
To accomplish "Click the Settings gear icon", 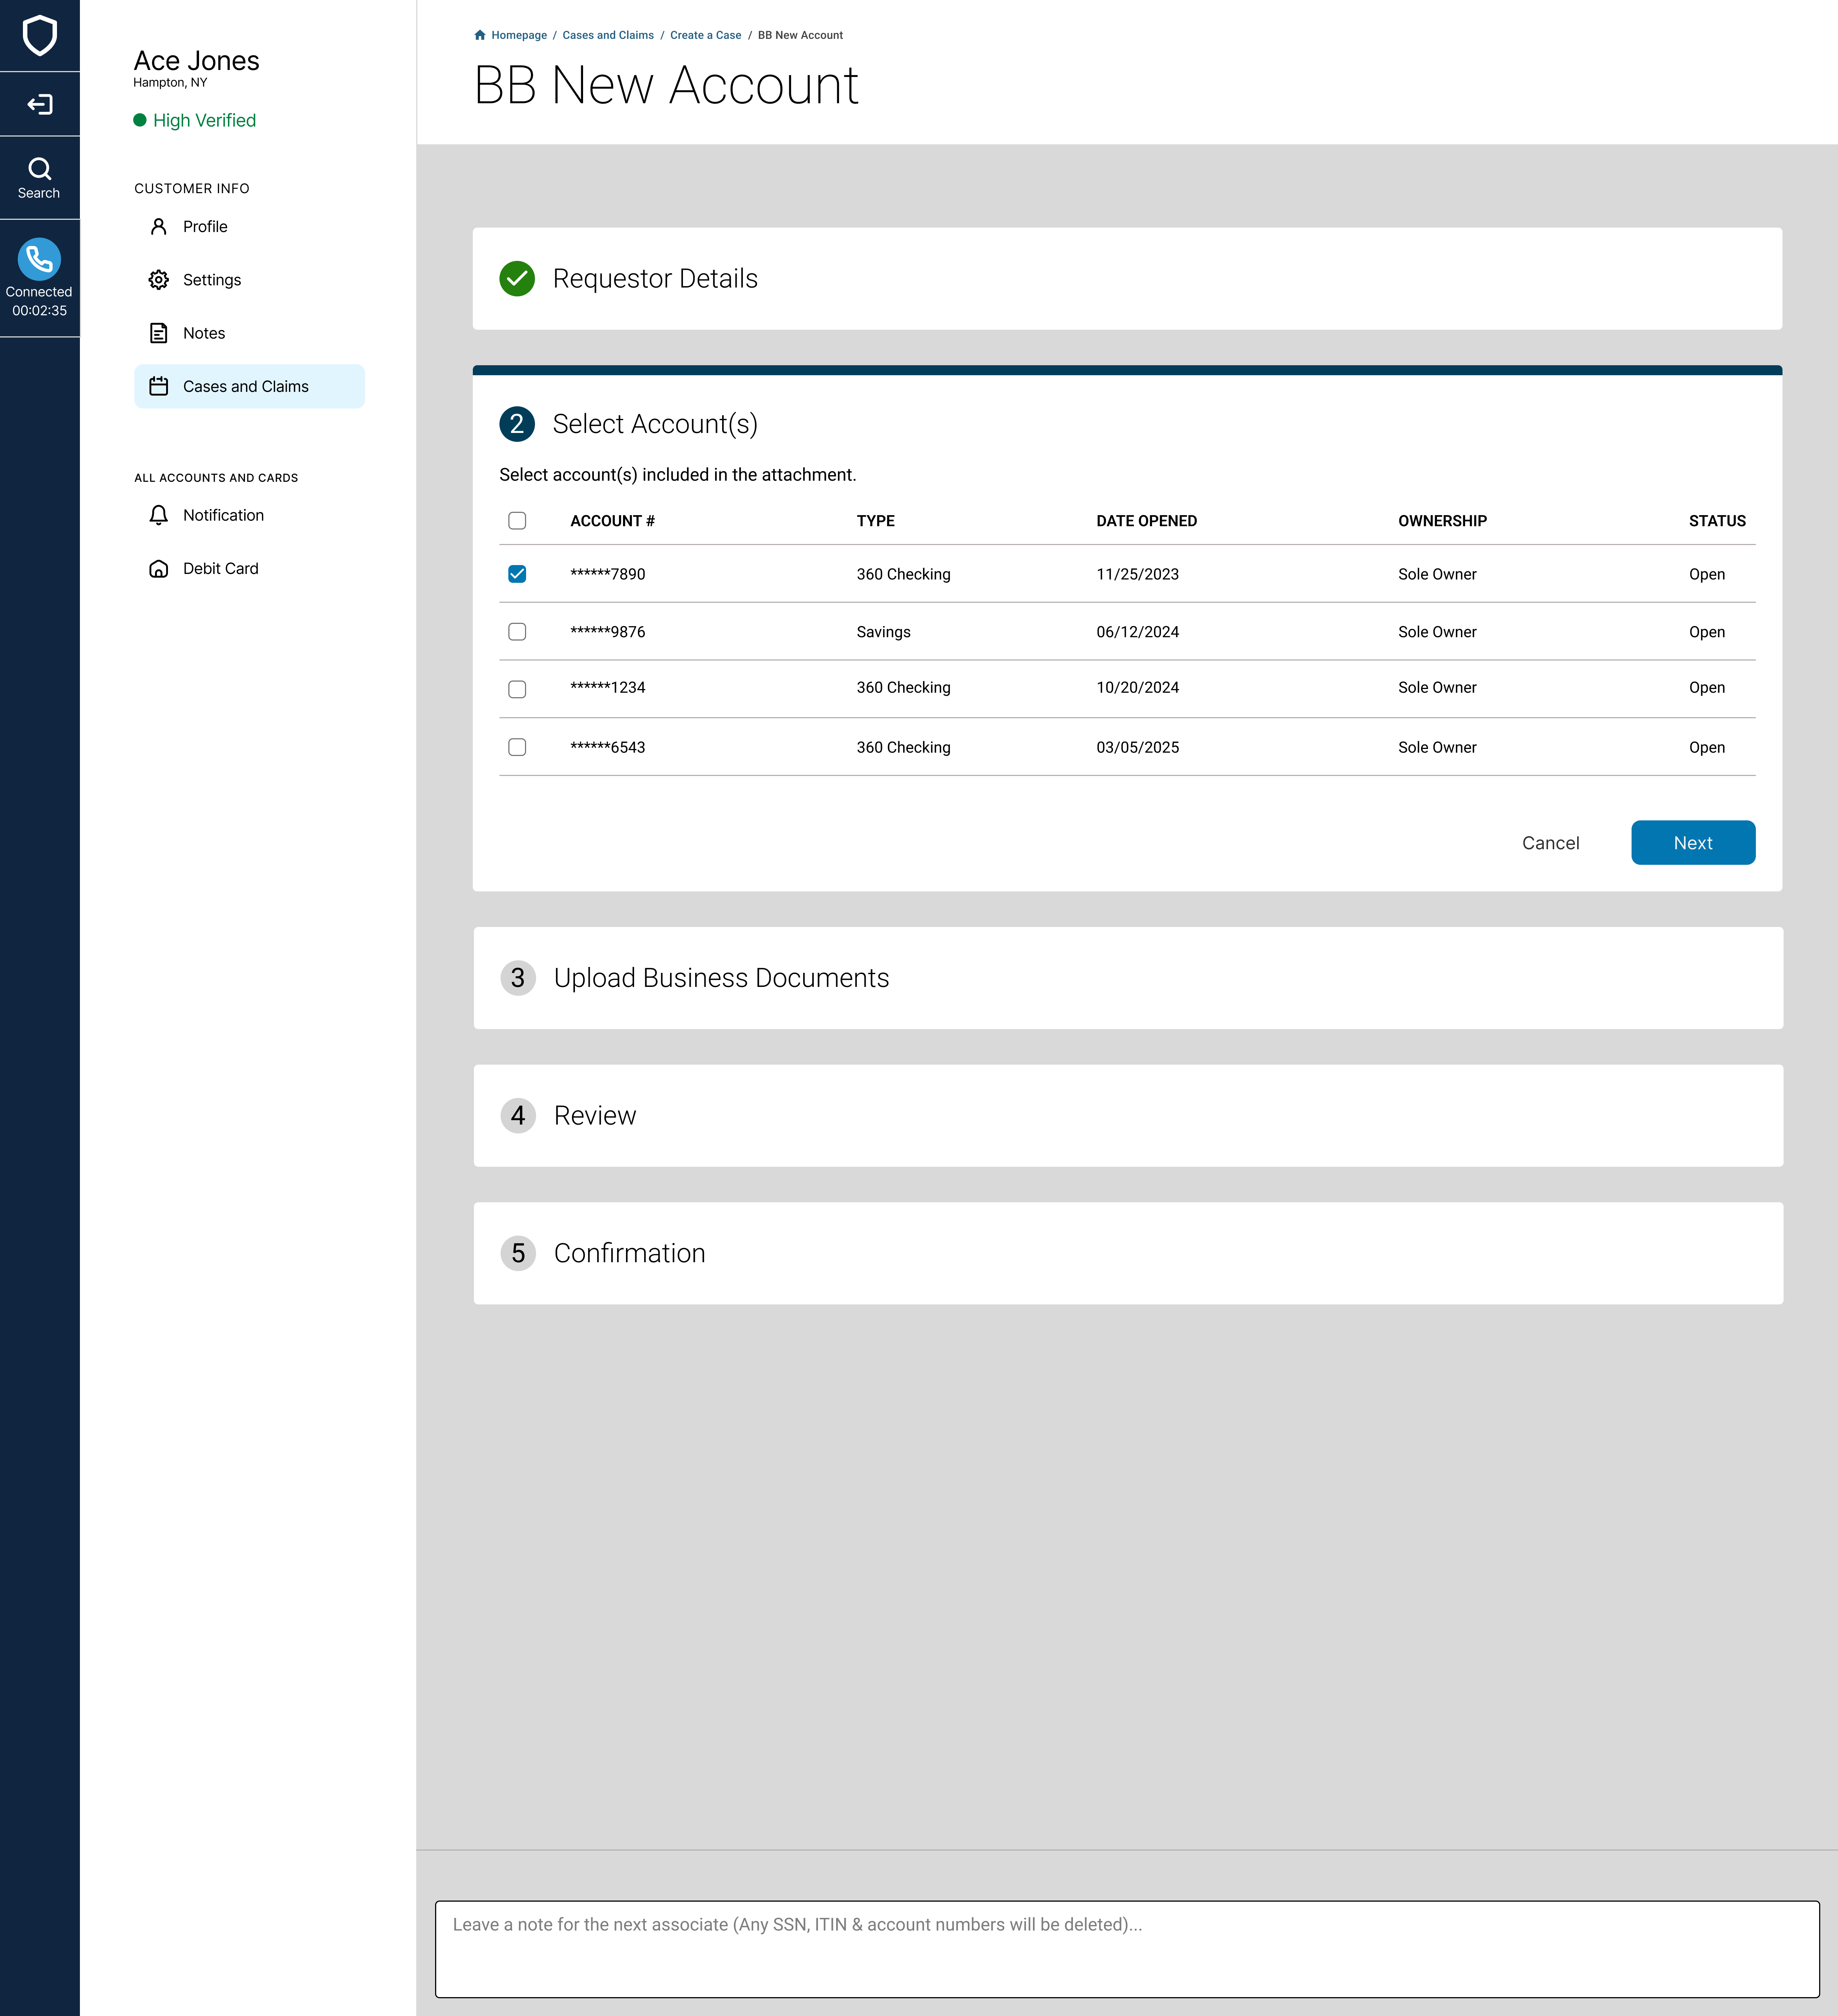I will [x=158, y=280].
